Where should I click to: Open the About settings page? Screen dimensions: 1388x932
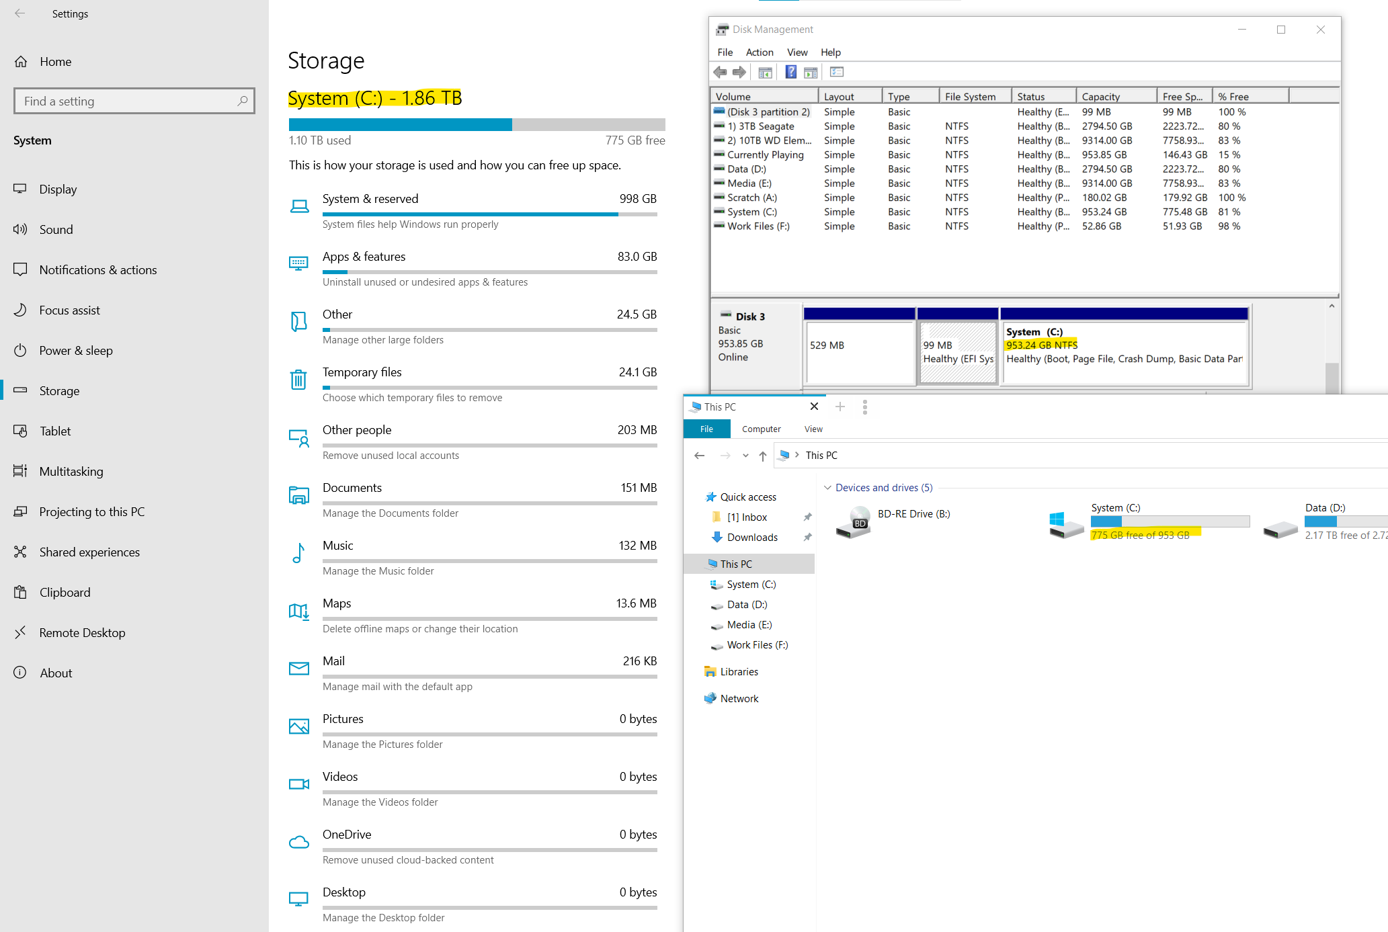coord(56,673)
